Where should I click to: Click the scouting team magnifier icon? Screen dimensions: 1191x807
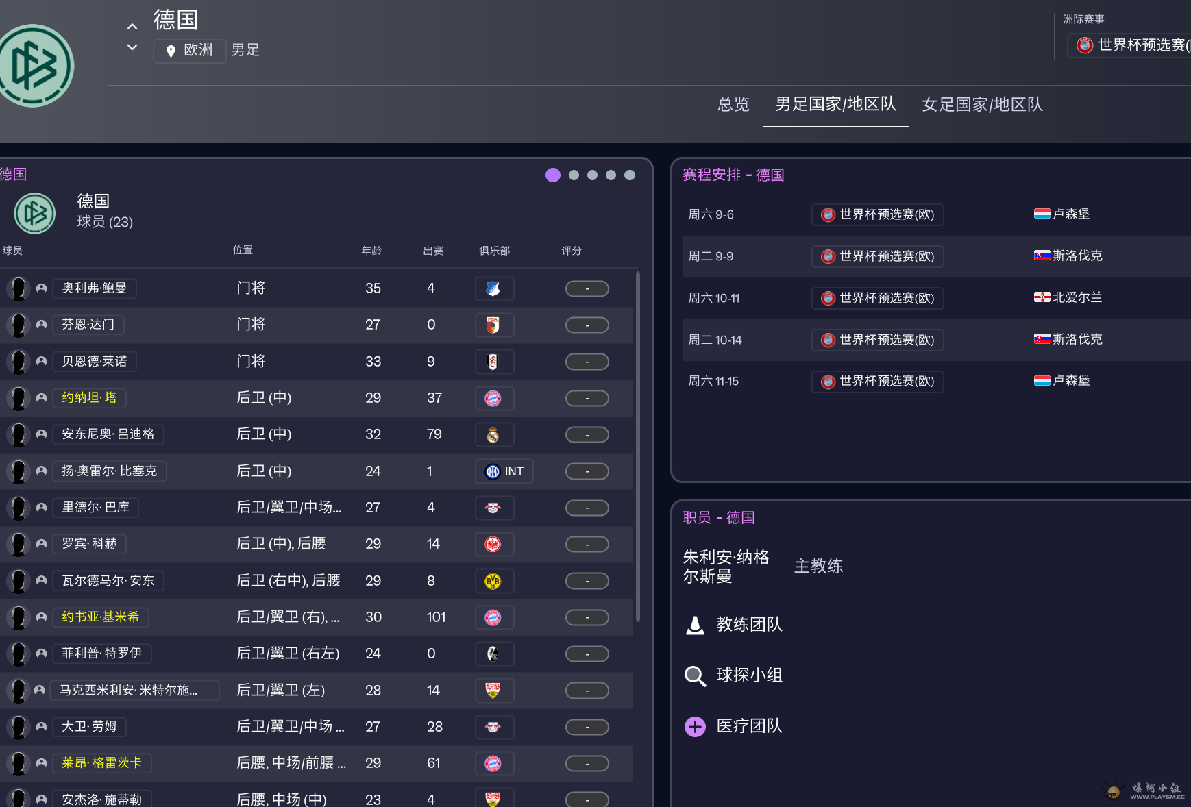point(695,675)
